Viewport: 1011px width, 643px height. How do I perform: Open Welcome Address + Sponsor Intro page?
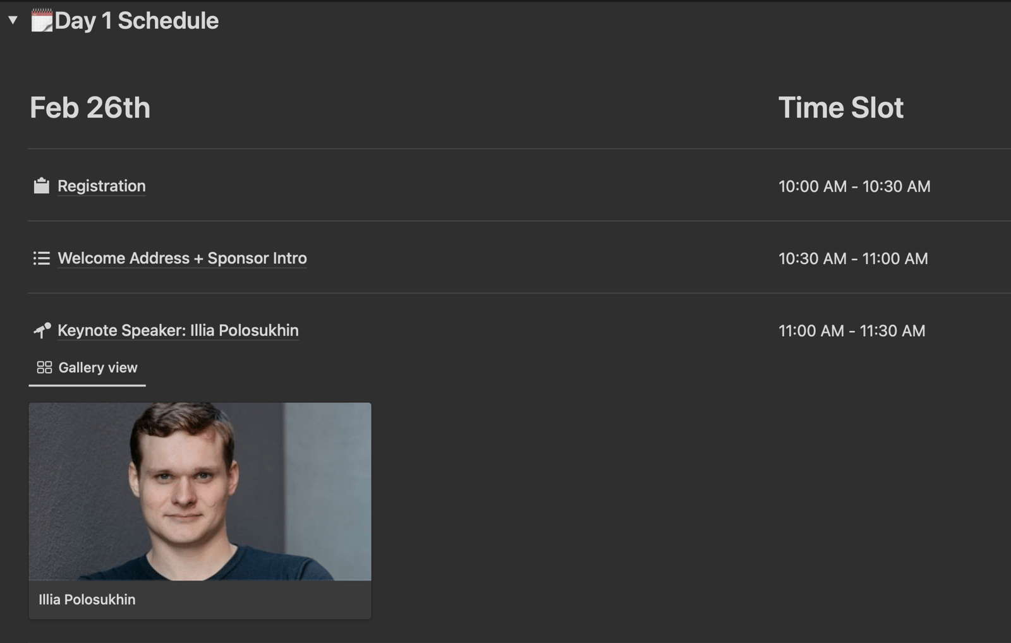click(182, 258)
